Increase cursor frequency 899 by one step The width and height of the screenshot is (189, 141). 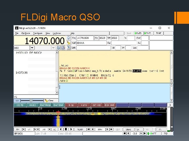click(107, 129)
